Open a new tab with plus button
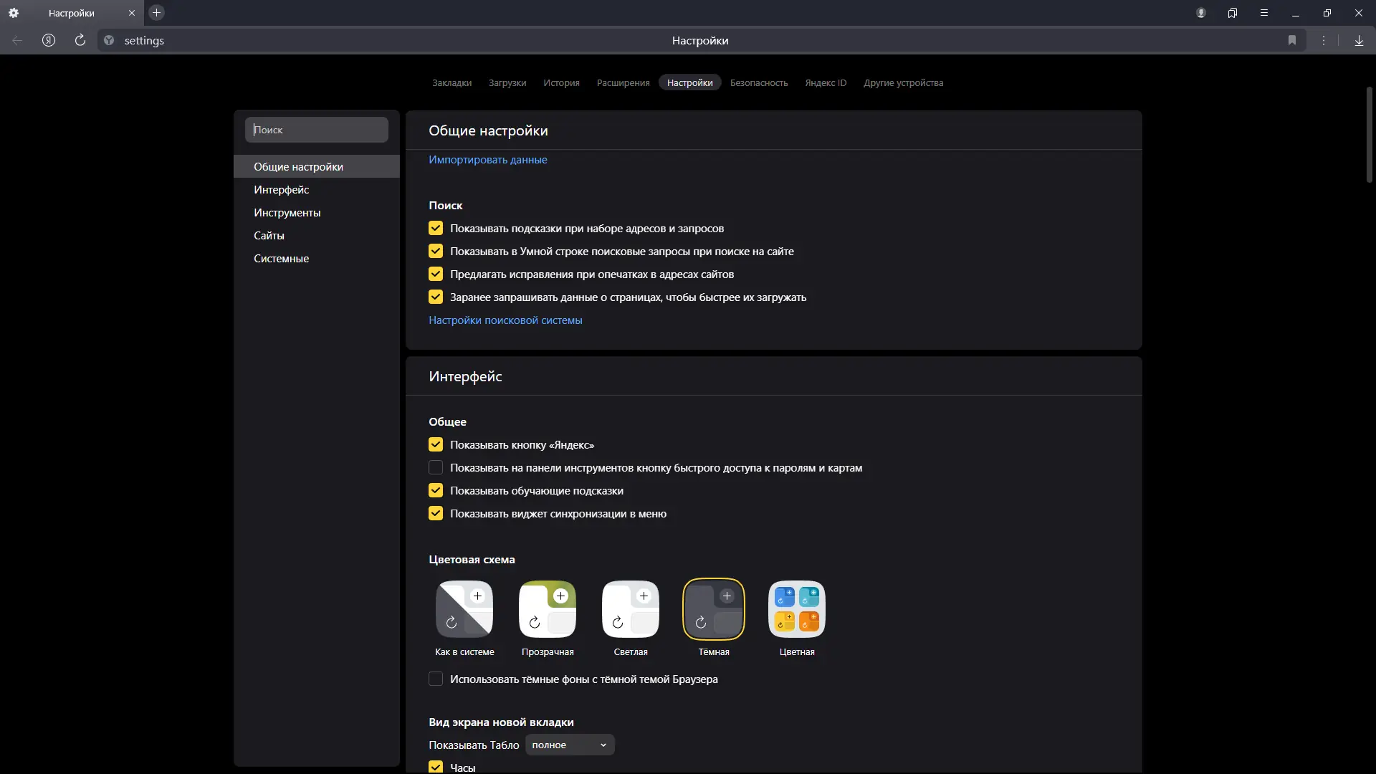This screenshot has height=774, width=1376. click(x=156, y=13)
